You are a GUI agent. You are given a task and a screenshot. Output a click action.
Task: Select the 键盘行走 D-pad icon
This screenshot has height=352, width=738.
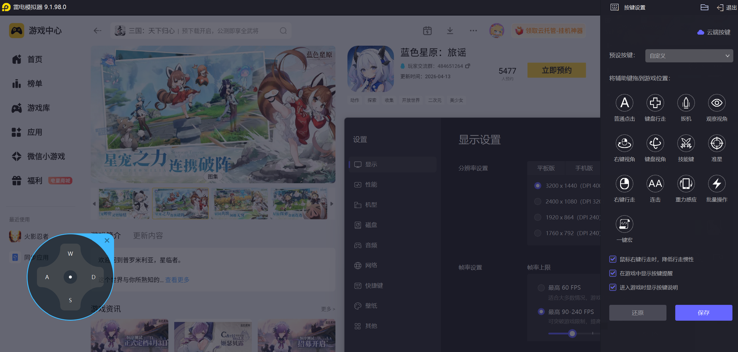point(655,103)
